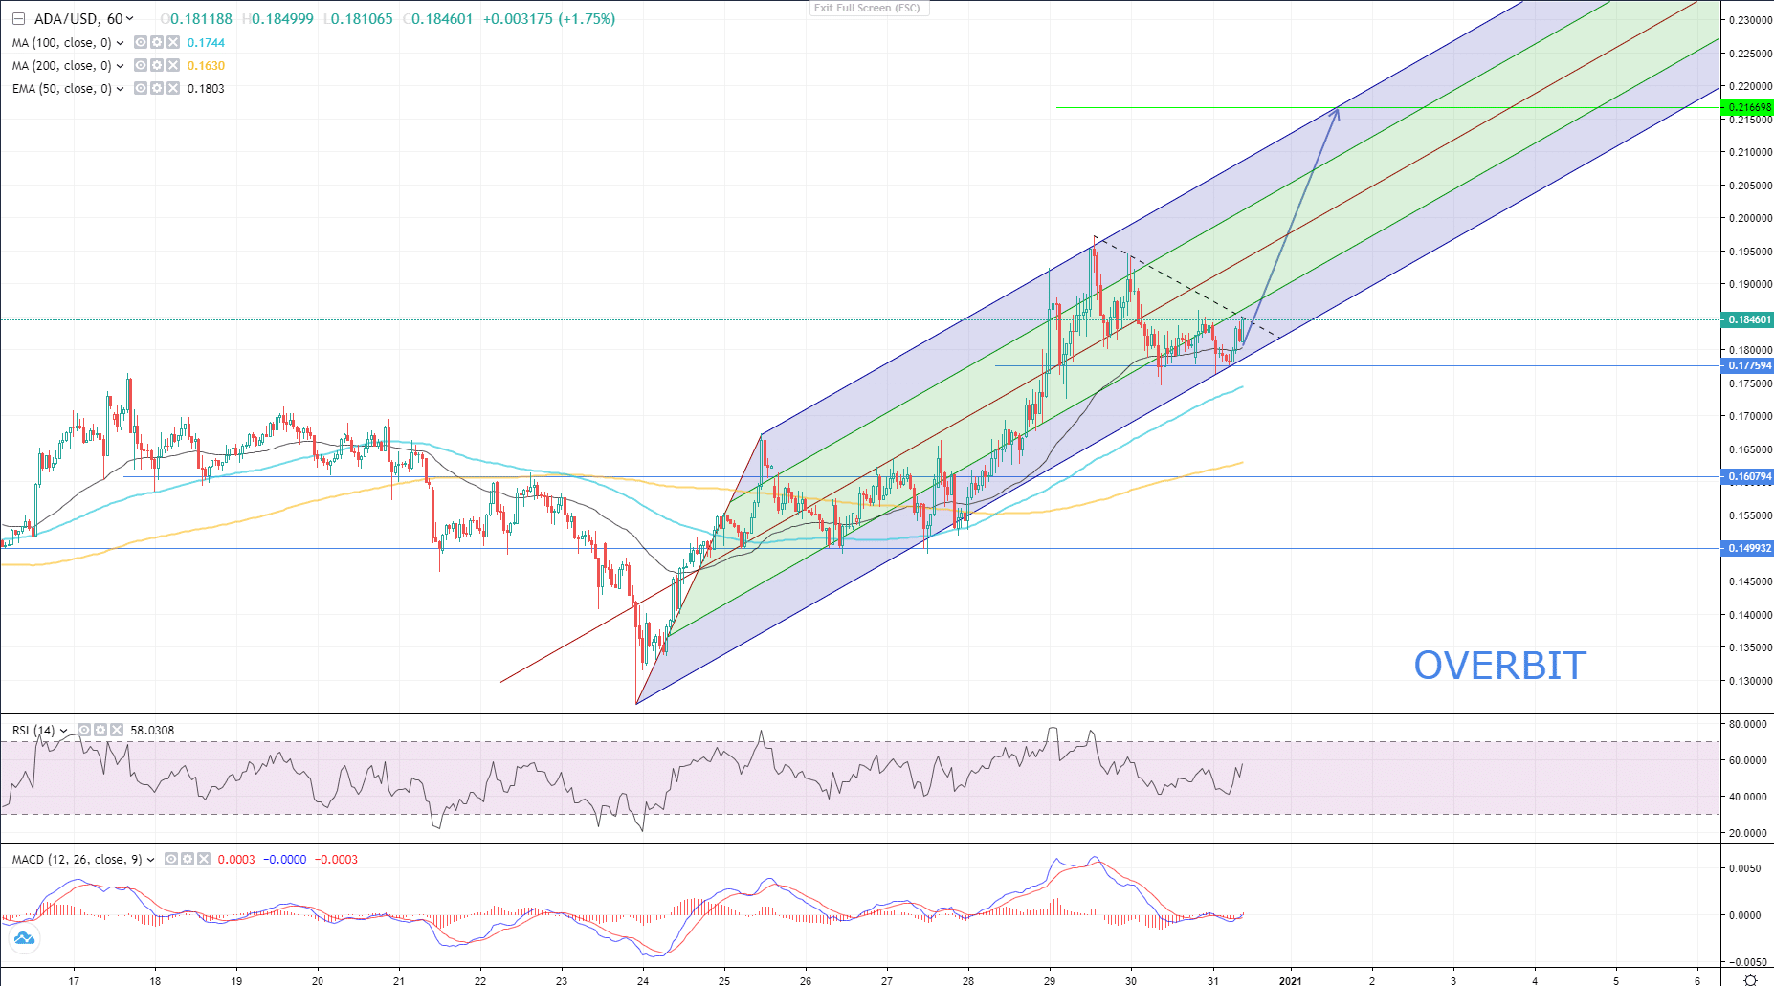The height and width of the screenshot is (986, 1774).
Task: Click the 0.200000 price axis label
Action: point(1750,218)
